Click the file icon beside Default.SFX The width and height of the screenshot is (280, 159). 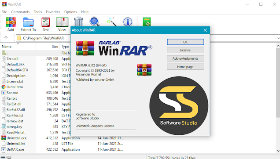pyautogui.click(x=4, y=64)
